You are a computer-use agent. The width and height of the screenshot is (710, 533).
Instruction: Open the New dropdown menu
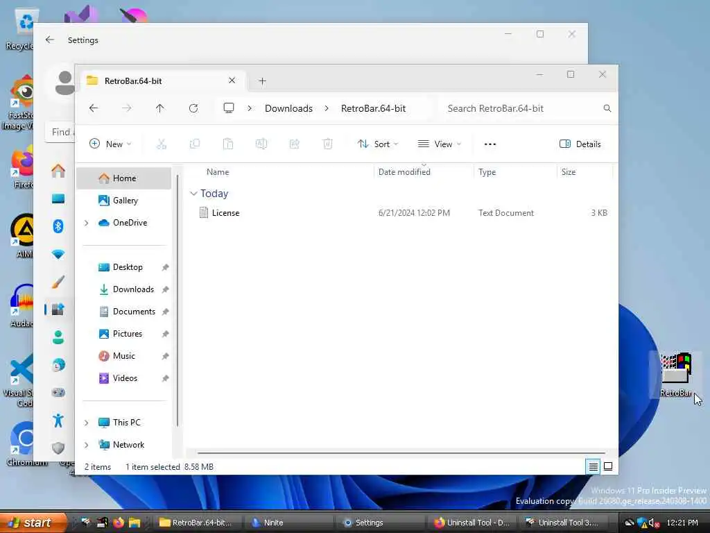click(x=110, y=144)
